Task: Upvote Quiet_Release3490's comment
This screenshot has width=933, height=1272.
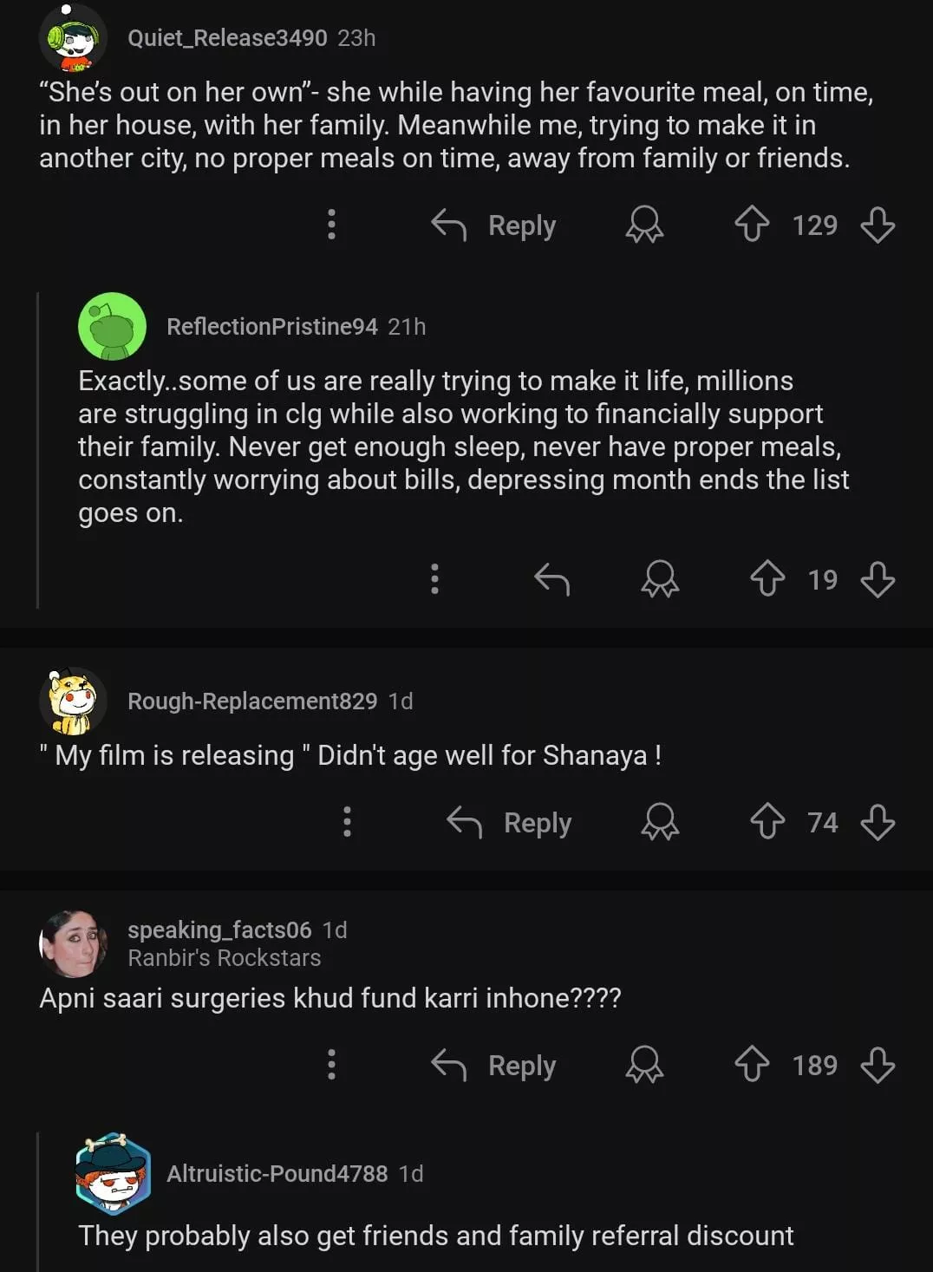Action: click(751, 225)
